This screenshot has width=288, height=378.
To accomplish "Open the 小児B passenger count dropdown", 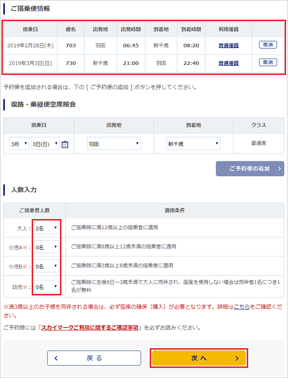I will click(x=47, y=266).
